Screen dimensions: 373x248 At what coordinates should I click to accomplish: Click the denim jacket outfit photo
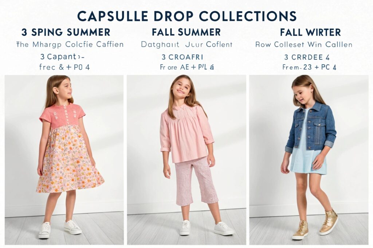pos(309,160)
